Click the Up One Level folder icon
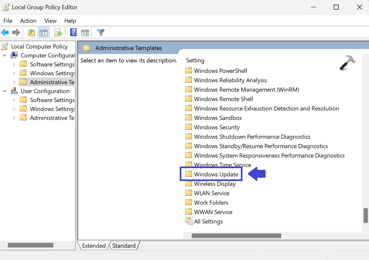Image resolution: width=369 pixels, height=260 pixels. [31, 32]
